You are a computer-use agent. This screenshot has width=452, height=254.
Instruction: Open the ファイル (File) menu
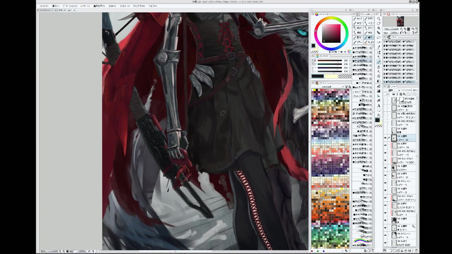[x=44, y=6]
